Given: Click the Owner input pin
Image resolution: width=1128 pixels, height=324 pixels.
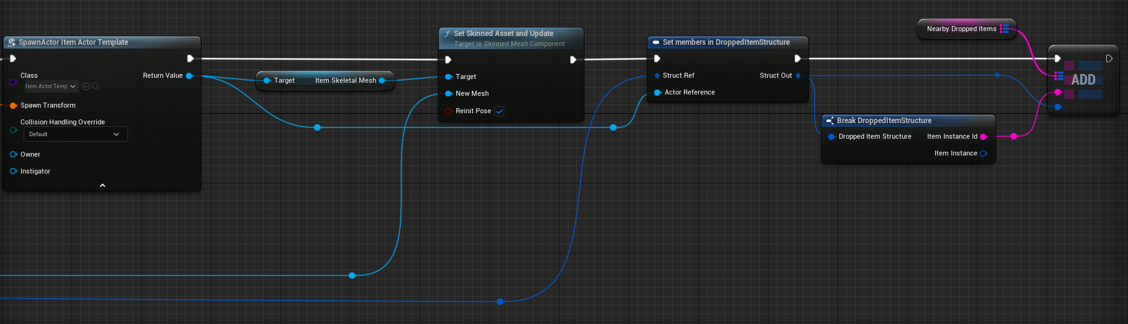Looking at the screenshot, I should (x=13, y=154).
